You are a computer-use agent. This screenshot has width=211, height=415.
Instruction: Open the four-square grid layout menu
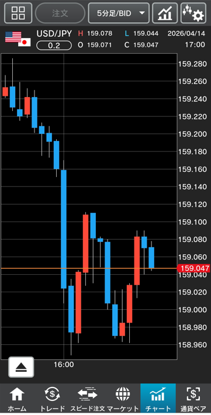[x=18, y=13]
